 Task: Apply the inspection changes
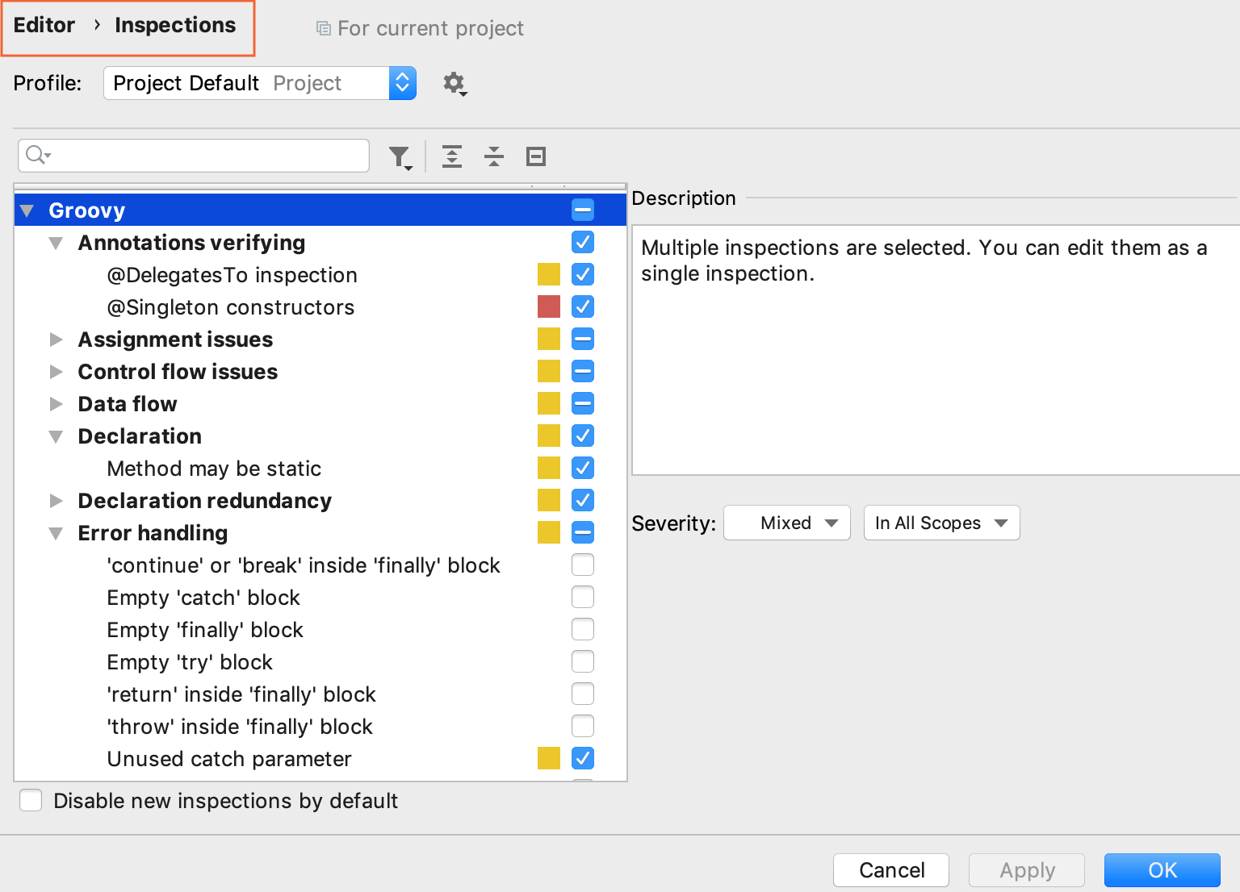pyautogui.click(x=1026, y=870)
